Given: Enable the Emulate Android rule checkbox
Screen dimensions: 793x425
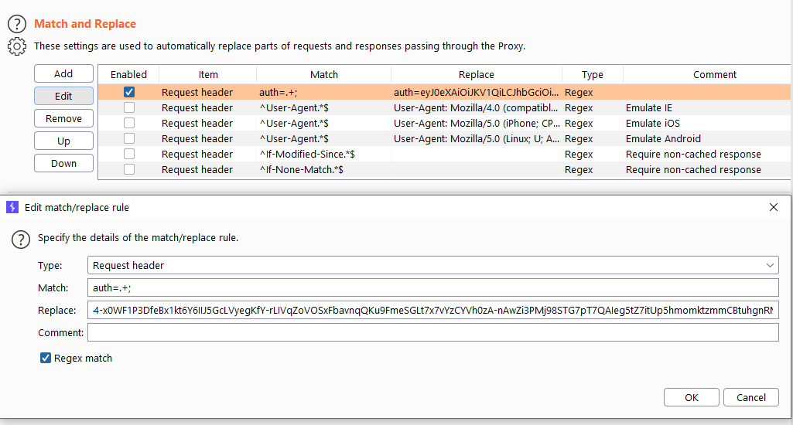Looking at the screenshot, I should tap(128, 138).
